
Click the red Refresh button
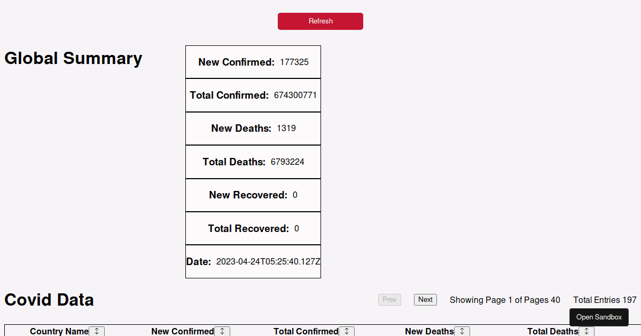[x=320, y=21]
